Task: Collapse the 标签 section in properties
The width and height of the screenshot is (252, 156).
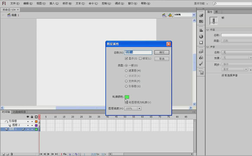Action: pyautogui.click(x=208, y=30)
